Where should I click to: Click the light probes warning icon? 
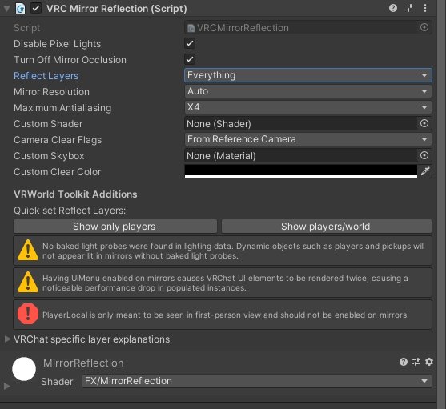[x=28, y=251]
